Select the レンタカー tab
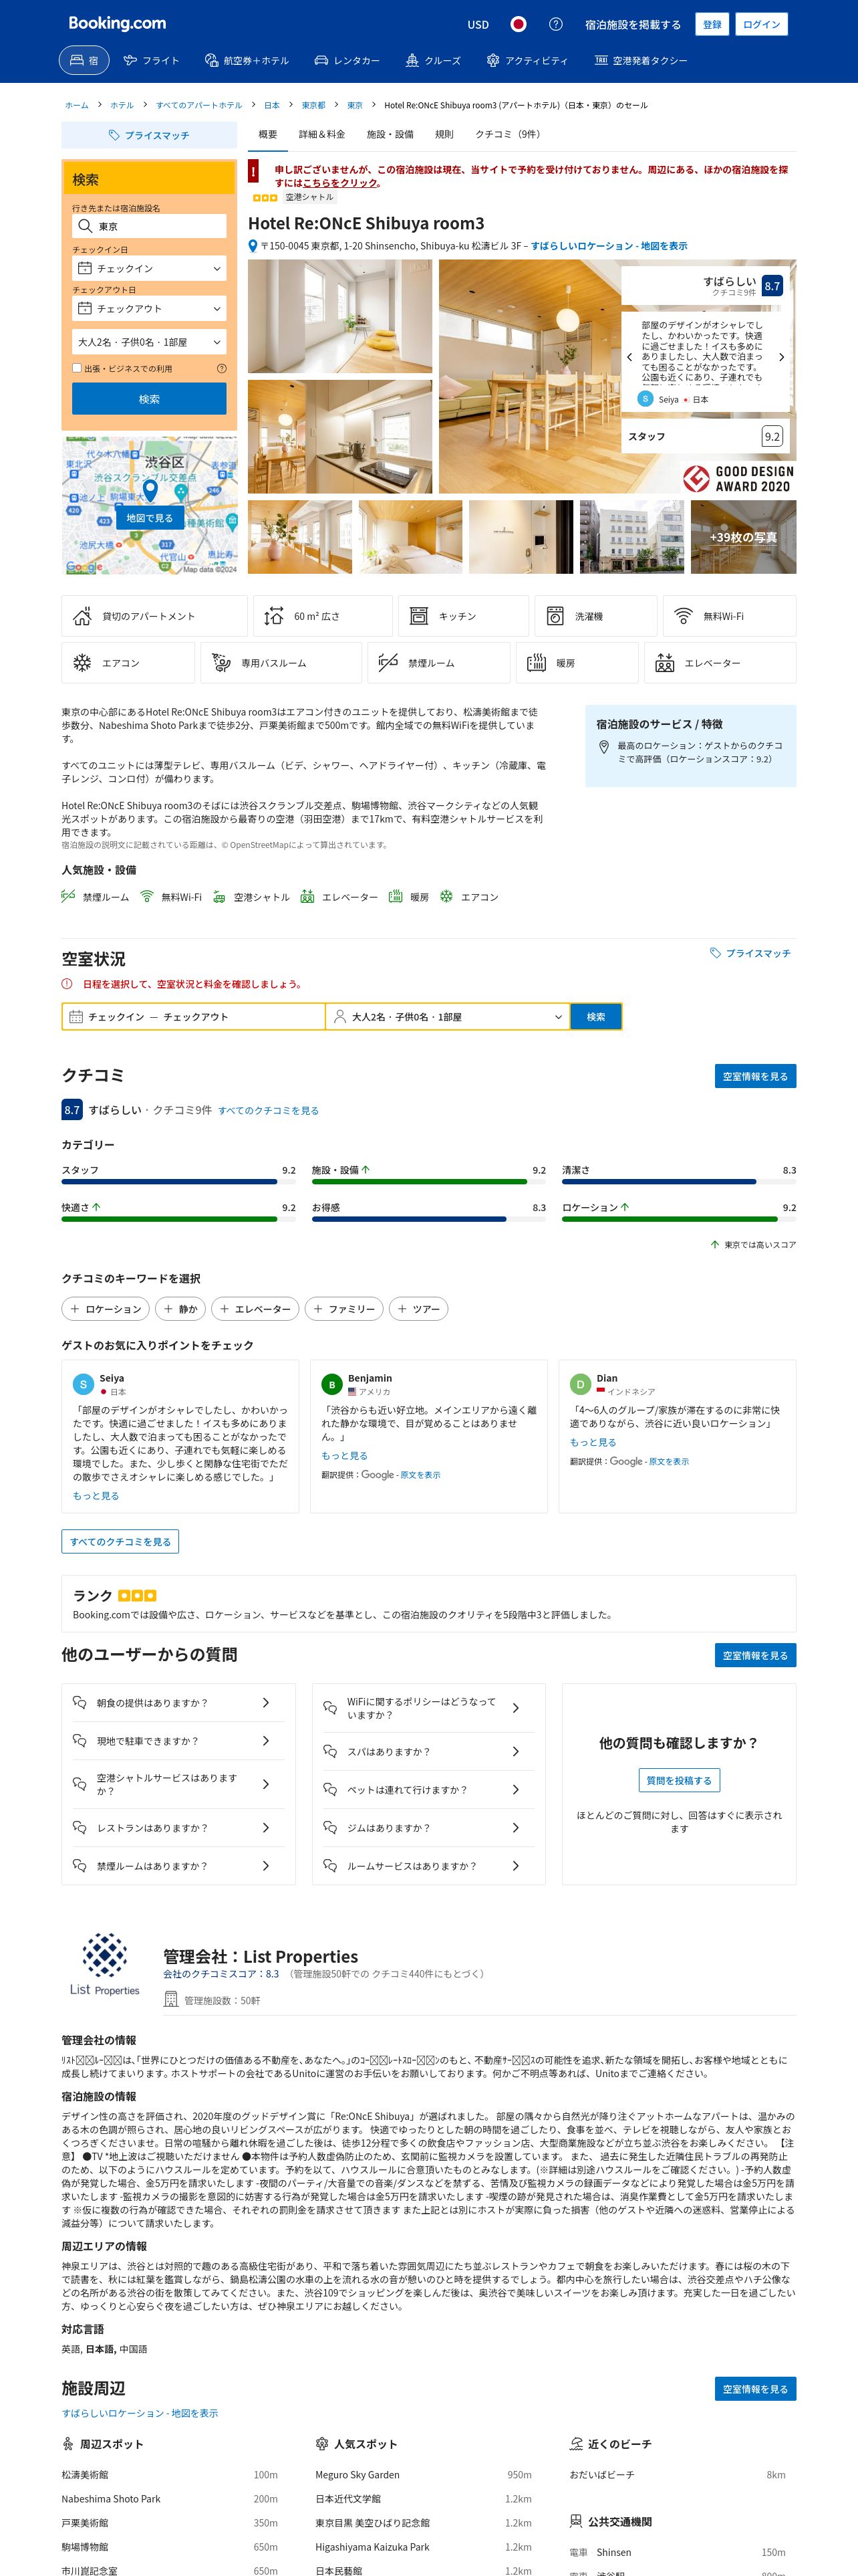 (x=347, y=61)
